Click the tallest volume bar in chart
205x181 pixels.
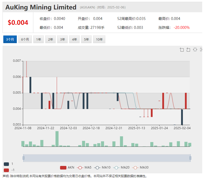pyautogui.click(x=57, y=139)
